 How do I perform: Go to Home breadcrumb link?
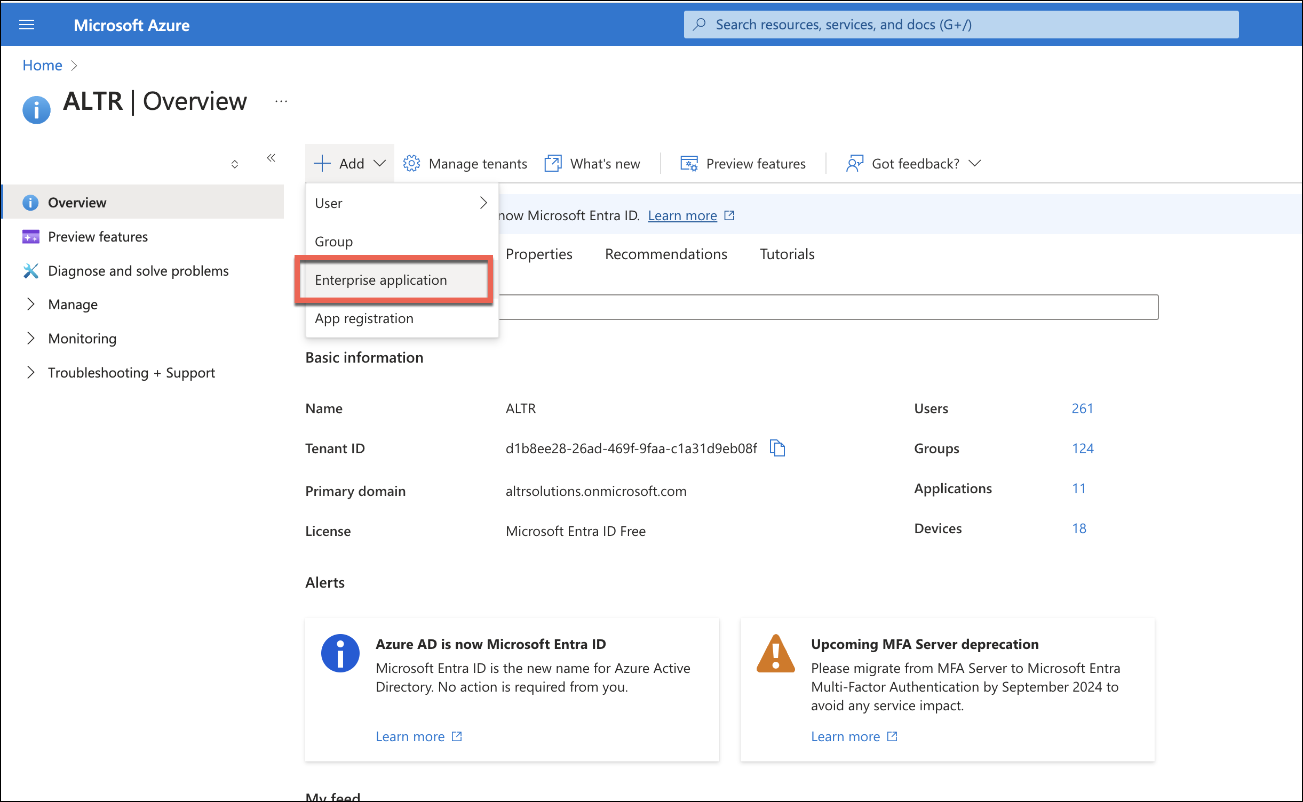tap(42, 65)
